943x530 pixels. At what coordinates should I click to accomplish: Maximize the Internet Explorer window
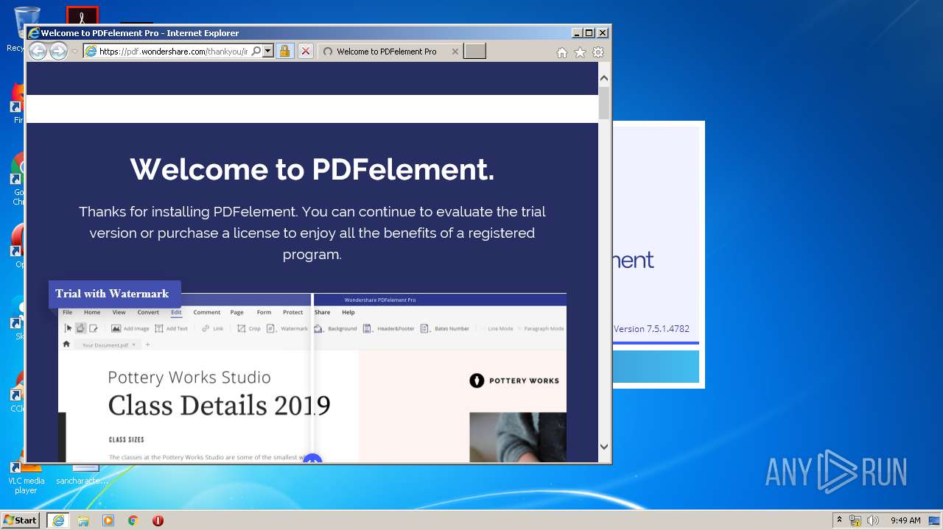pyautogui.click(x=589, y=32)
